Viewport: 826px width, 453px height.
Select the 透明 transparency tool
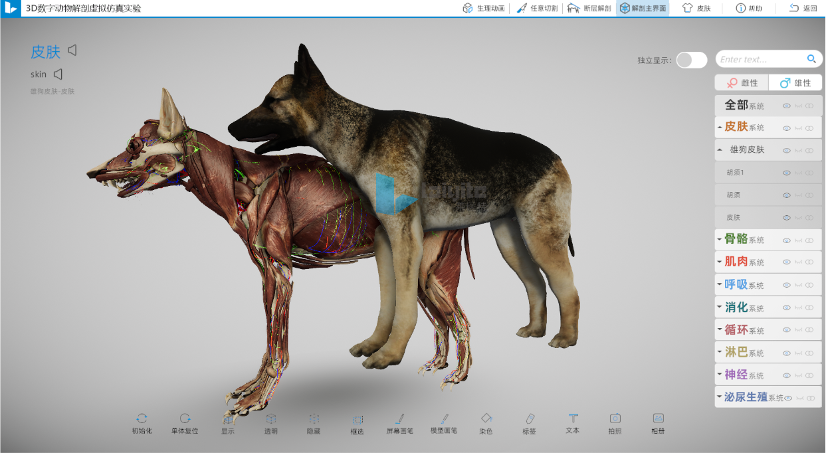tap(271, 419)
